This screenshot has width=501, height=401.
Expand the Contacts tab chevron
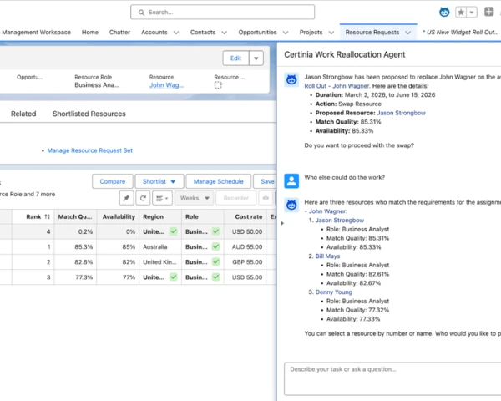pos(225,33)
